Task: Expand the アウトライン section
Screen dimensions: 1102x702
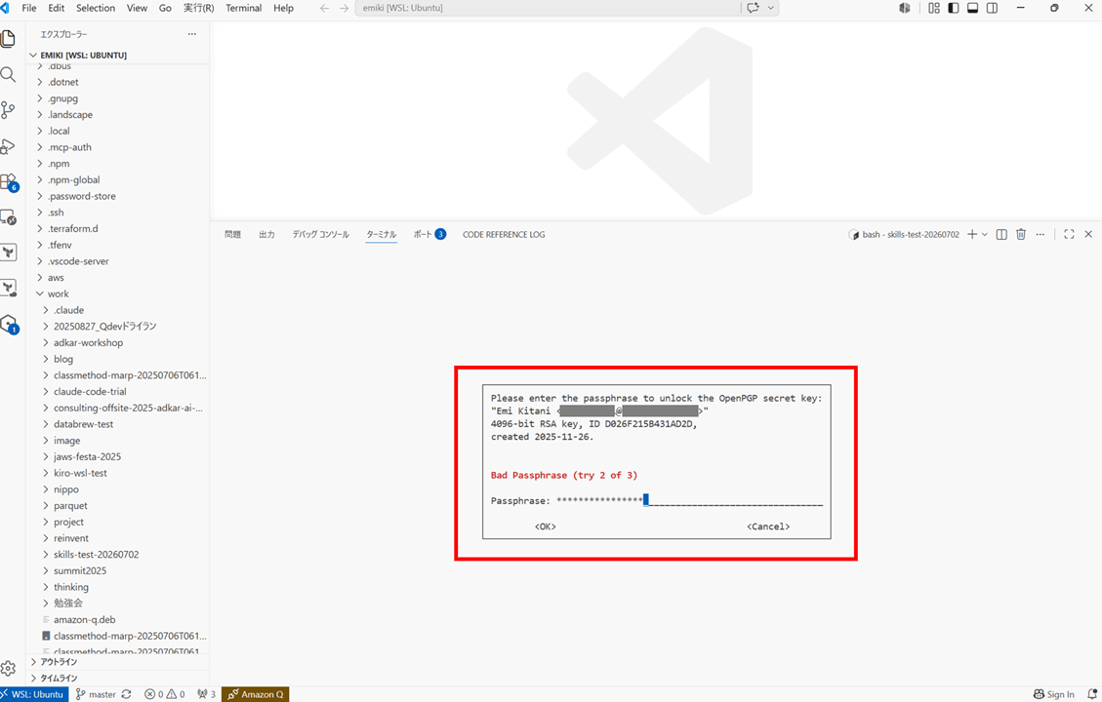Action: (118, 662)
